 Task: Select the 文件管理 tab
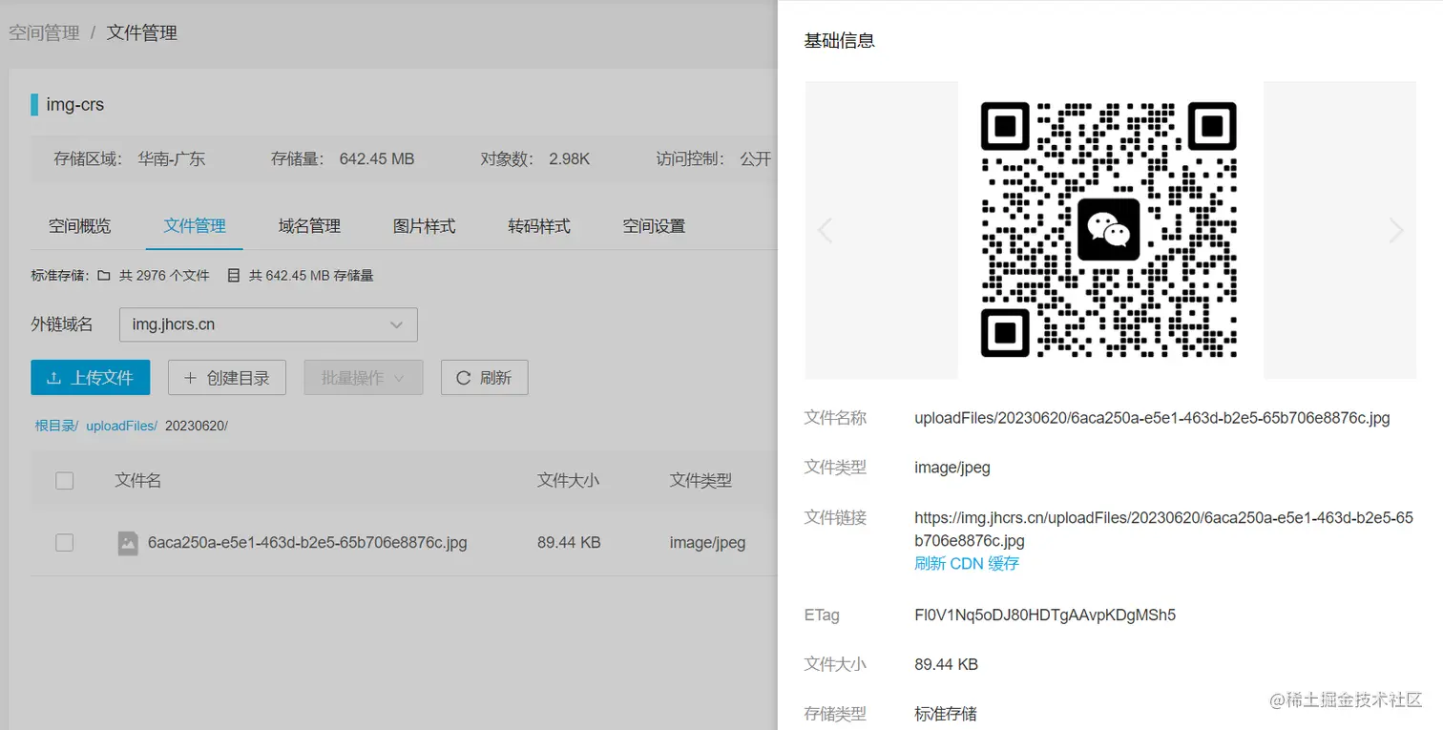(195, 226)
